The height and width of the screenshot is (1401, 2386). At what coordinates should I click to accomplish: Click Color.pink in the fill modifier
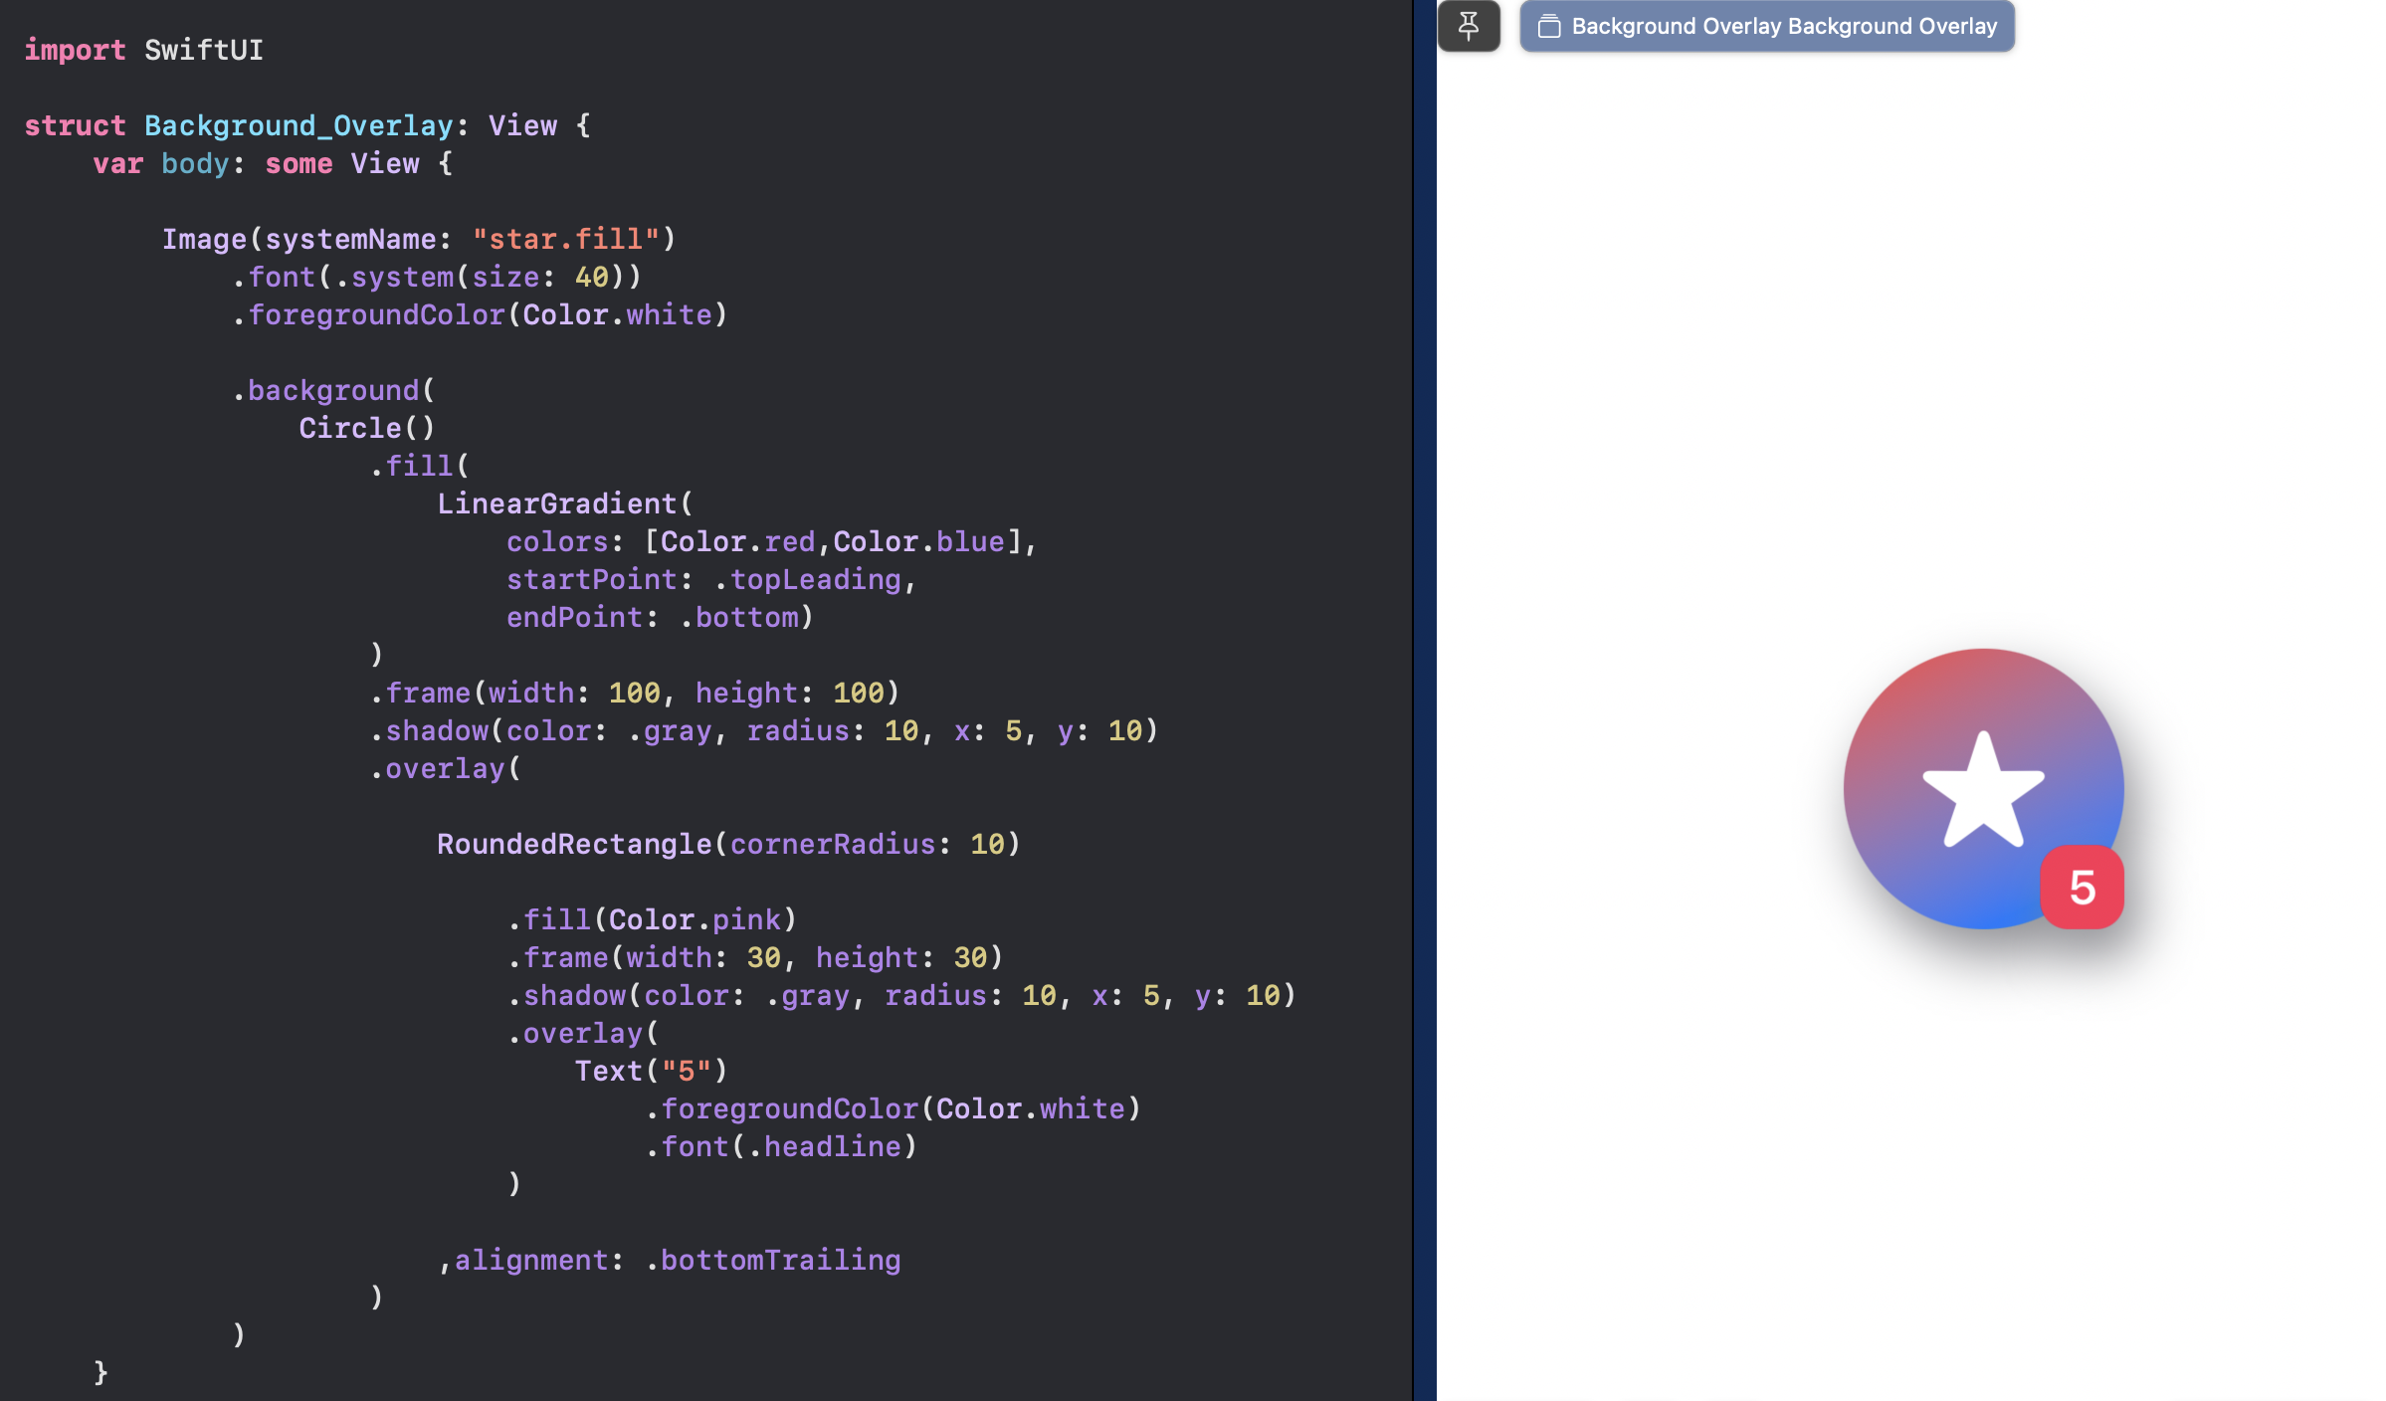[695, 919]
